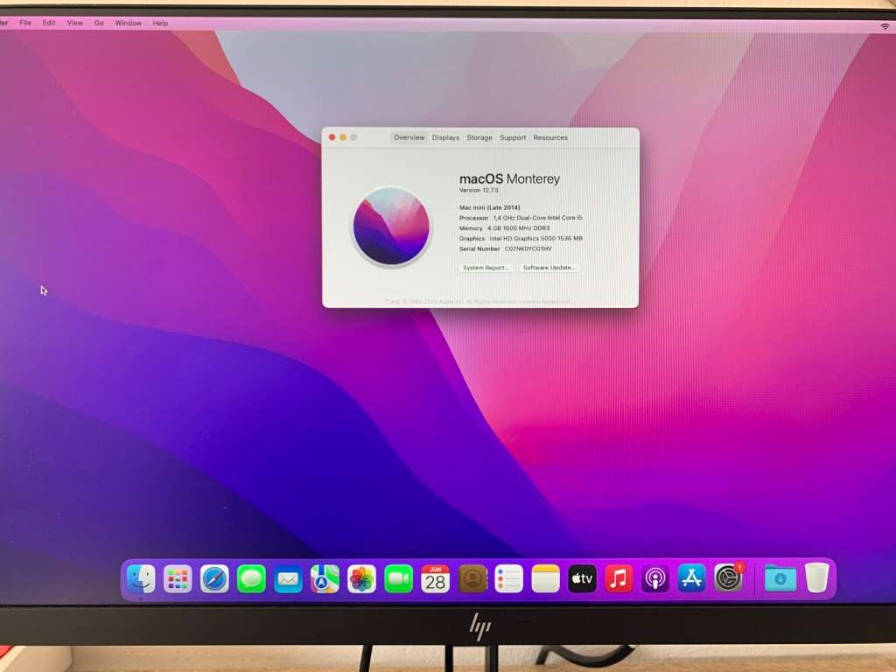The height and width of the screenshot is (672, 896).
Task: Launch the Messages app
Action: click(x=251, y=578)
